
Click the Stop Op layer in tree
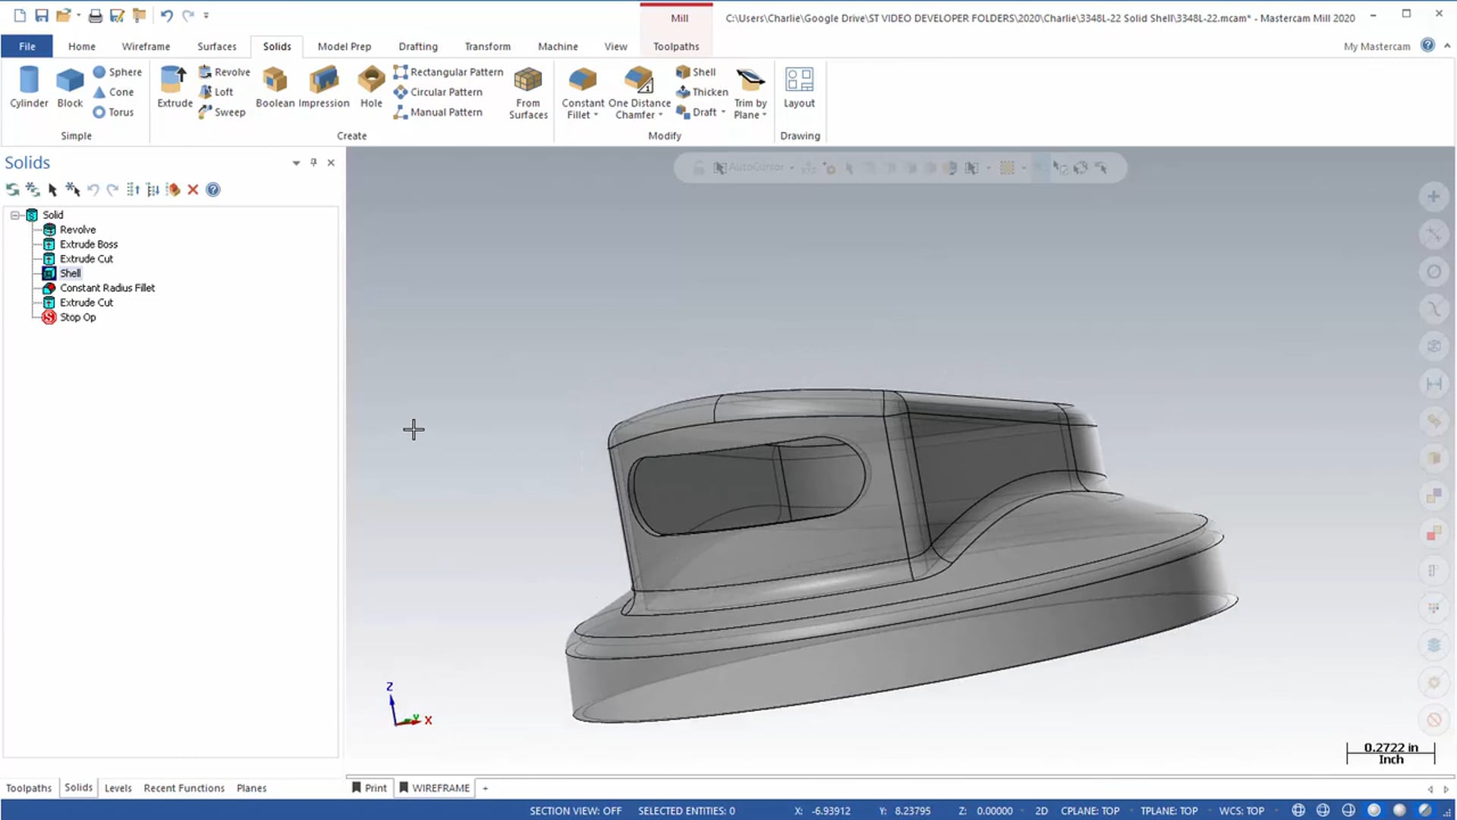tap(79, 317)
